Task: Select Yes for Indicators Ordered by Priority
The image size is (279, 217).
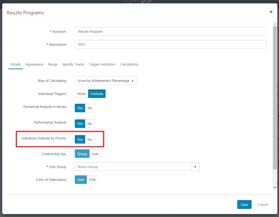Action: point(80,139)
